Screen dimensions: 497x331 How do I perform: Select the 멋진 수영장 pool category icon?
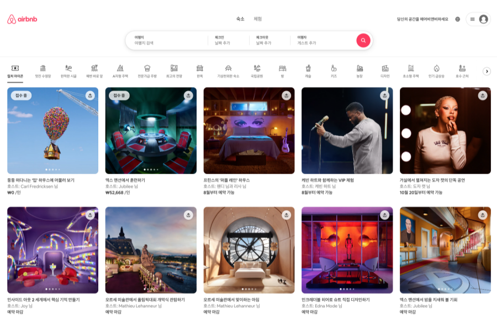[x=43, y=71]
